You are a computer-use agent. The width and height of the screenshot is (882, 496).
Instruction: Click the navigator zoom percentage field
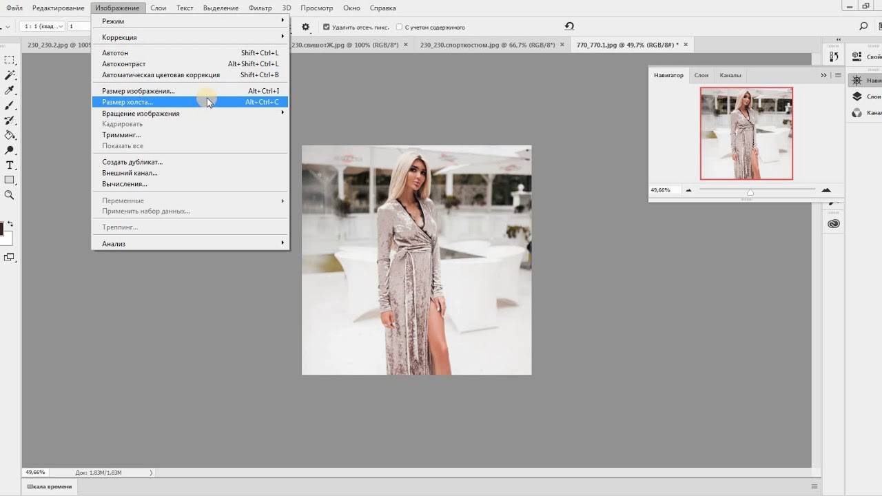[661, 190]
